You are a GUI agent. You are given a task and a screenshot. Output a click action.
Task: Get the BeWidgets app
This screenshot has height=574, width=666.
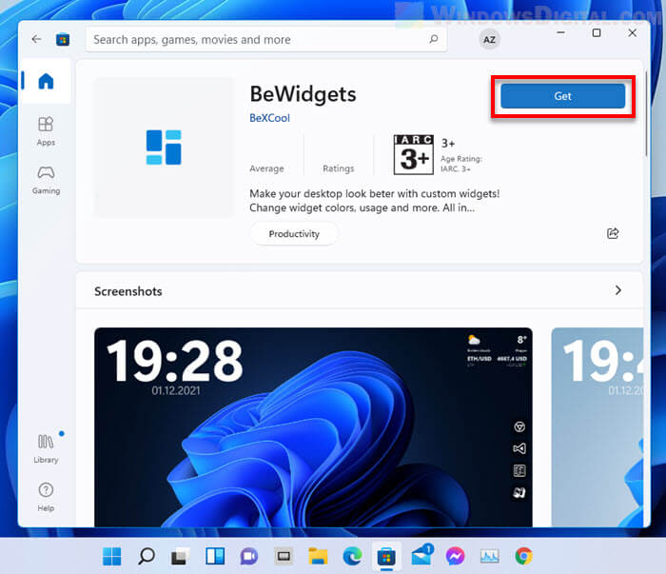563,96
